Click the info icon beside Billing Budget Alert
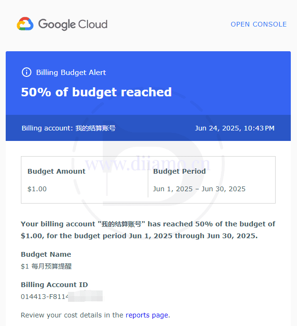The image size is (297, 326). (x=27, y=73)
